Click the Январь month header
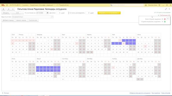The height and width of the screenshot is (96, 172). coord(21,35)
